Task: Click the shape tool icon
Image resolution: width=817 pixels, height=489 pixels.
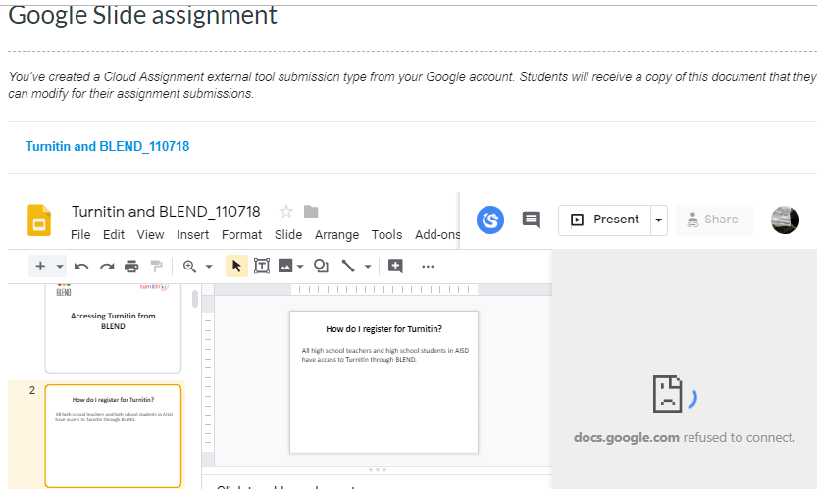Action: (321, 266)
